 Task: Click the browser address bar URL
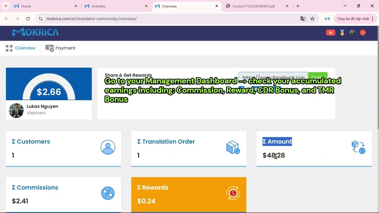(91, 19)
